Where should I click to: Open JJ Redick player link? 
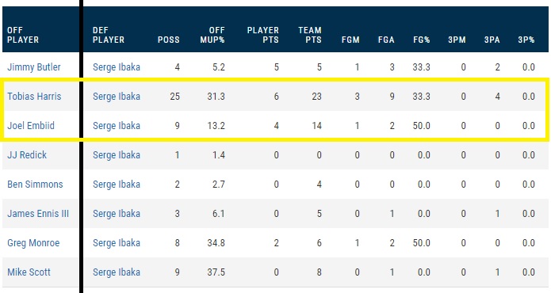tap(27, 154)
